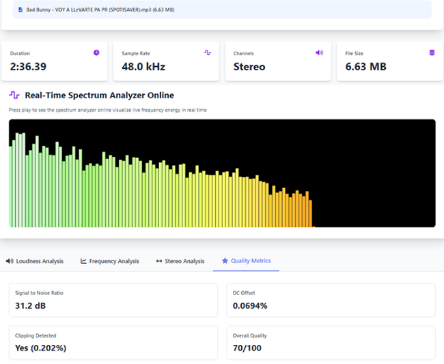The height and width of the screenshot is (364, 444).
Task: Click the speaker icon on the Loudness Analysis tab
Action: pyautogui.click(x=10, y=261)
